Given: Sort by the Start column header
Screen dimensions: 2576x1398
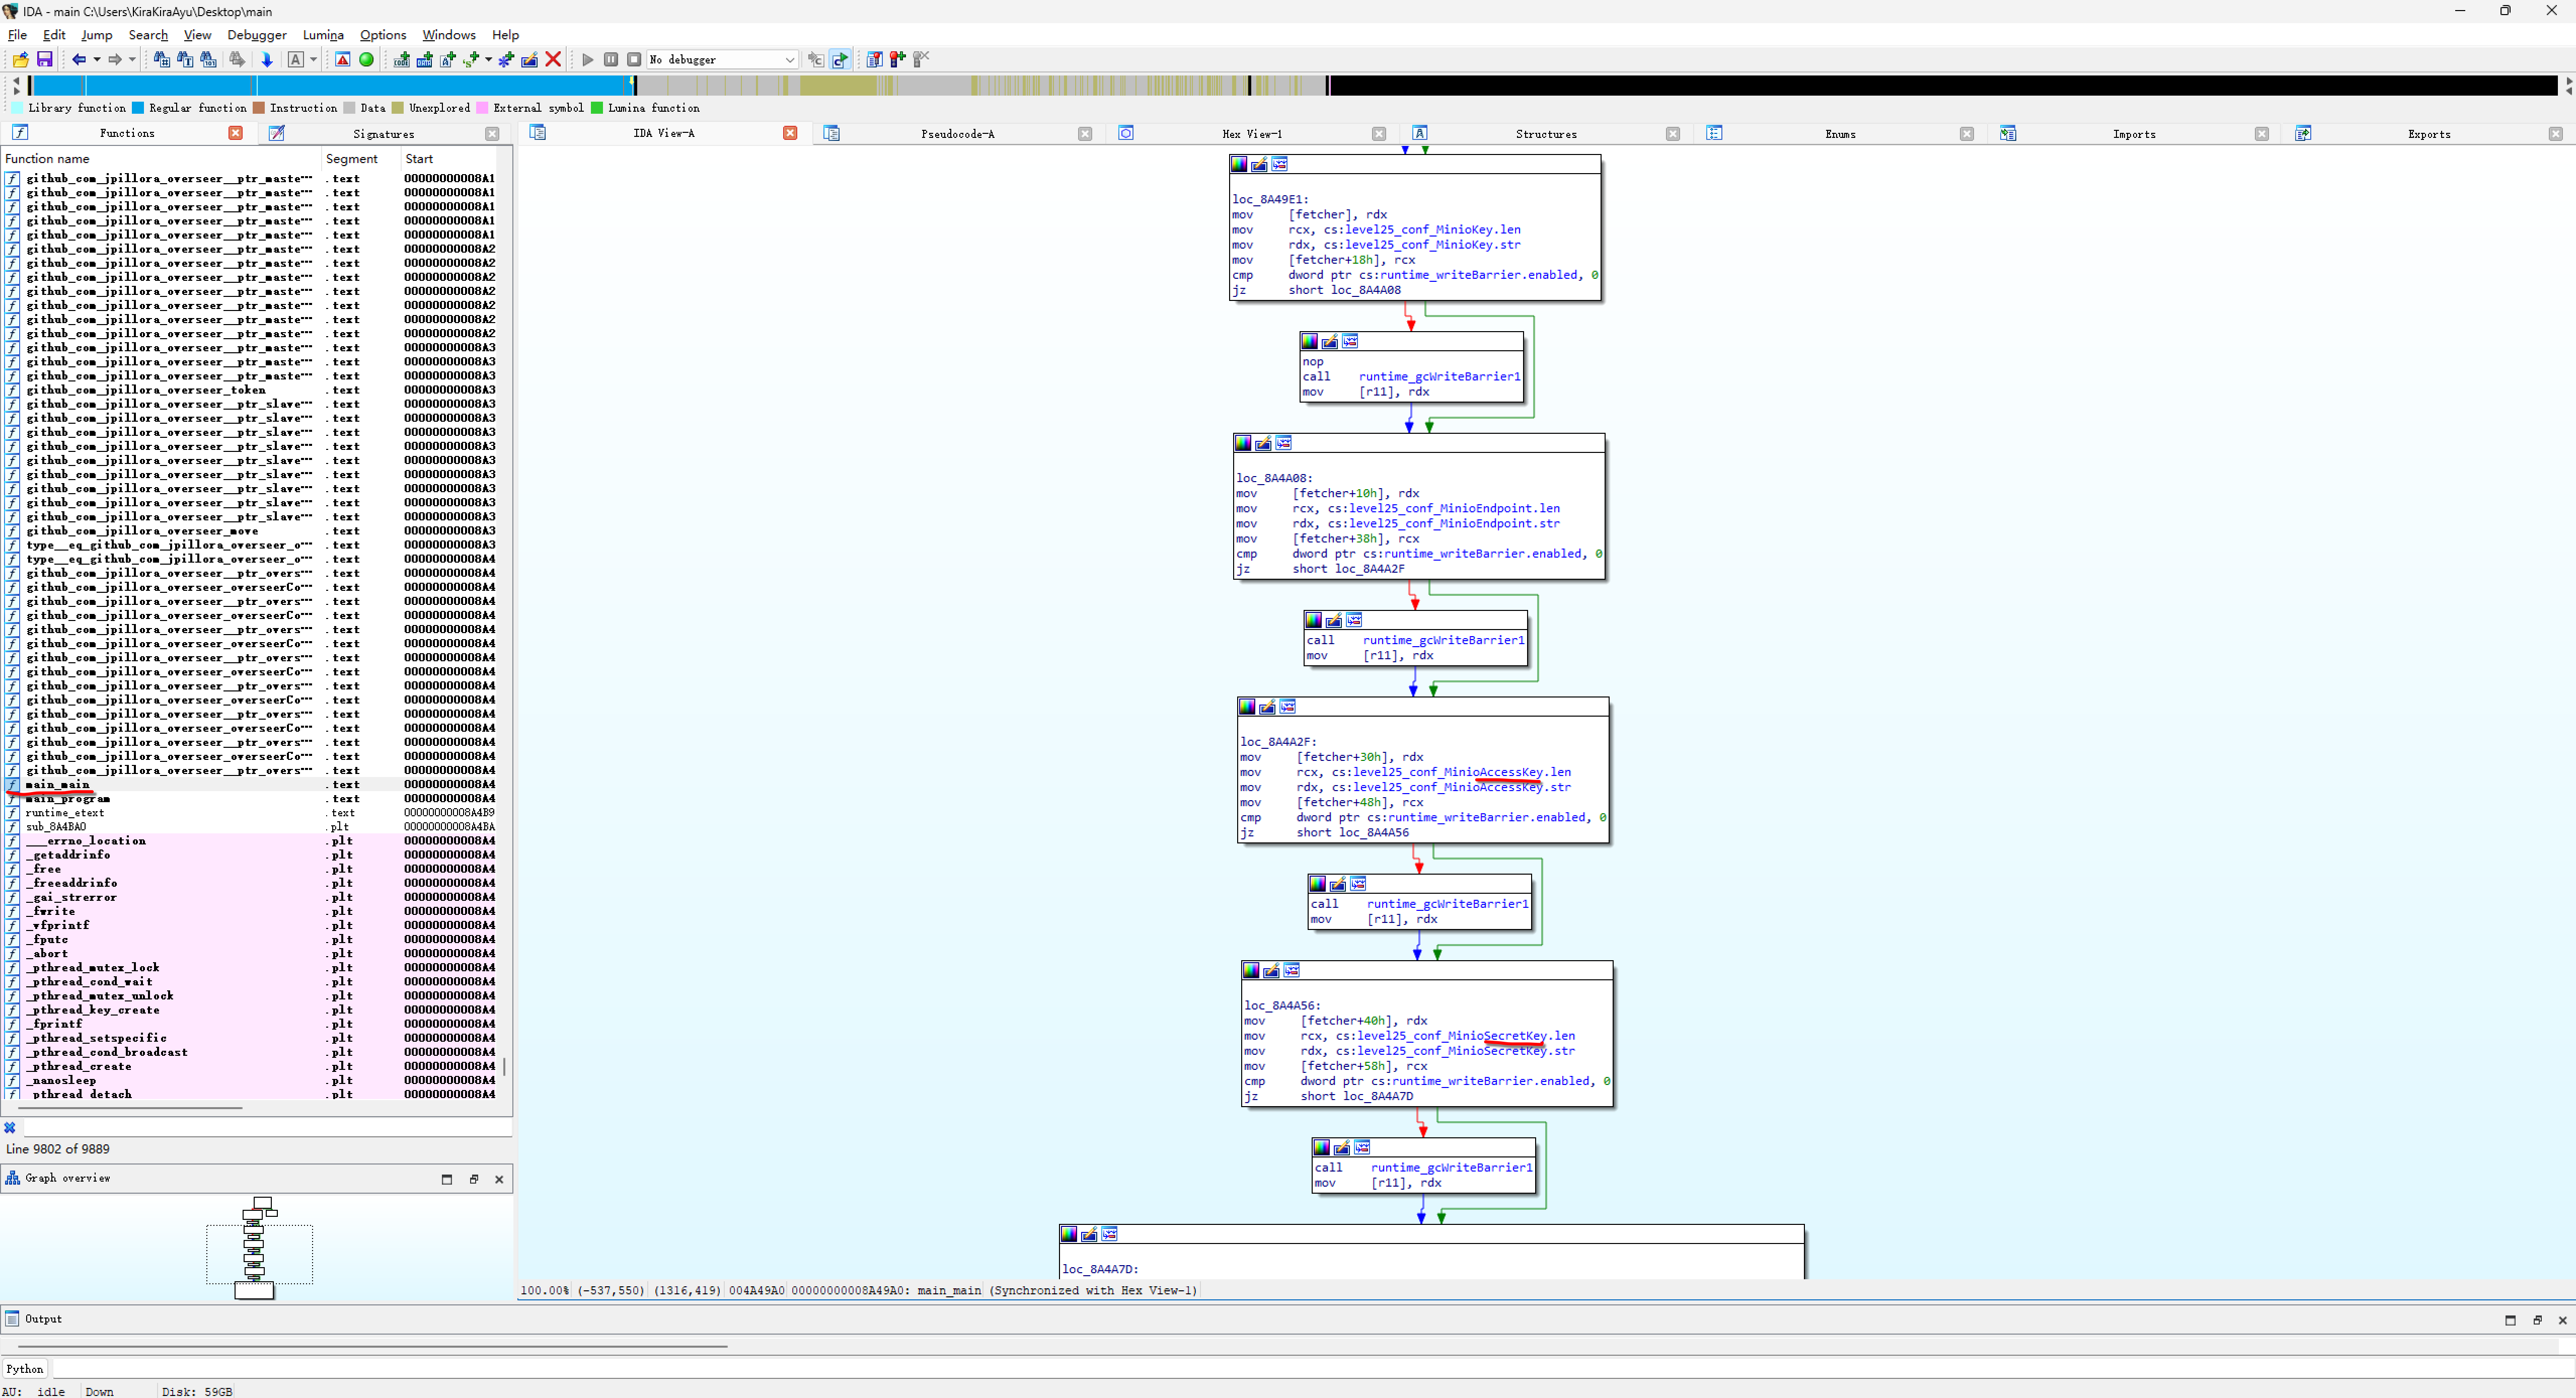Looking at the screenshot, I should [448, 158].
